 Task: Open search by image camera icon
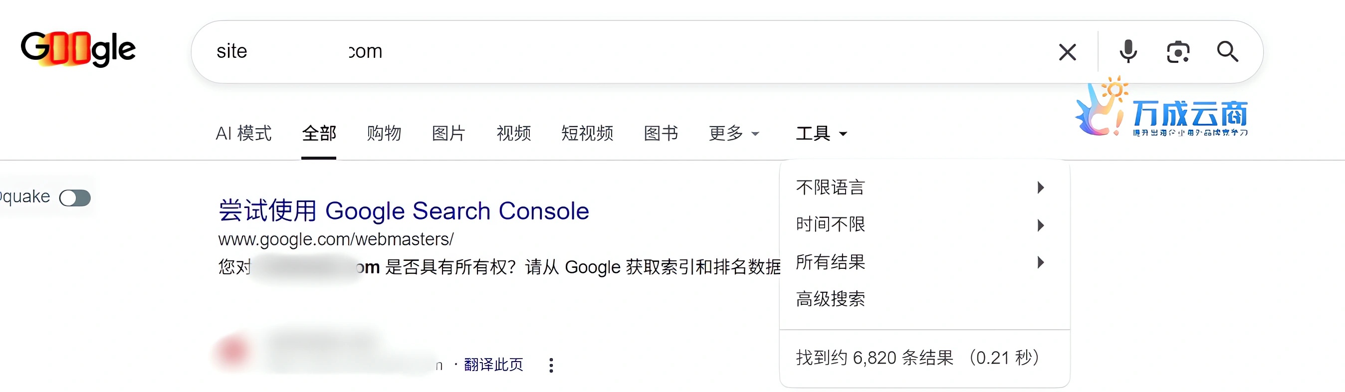tap(1178, 52)
